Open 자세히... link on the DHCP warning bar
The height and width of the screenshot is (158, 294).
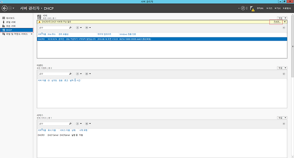point(276,22)
